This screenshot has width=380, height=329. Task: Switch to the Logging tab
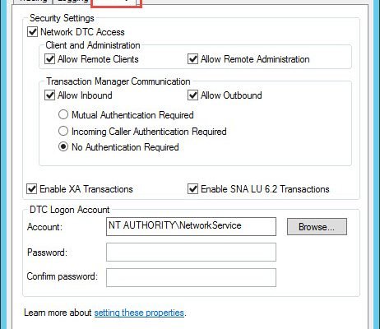tap(72, 2)
